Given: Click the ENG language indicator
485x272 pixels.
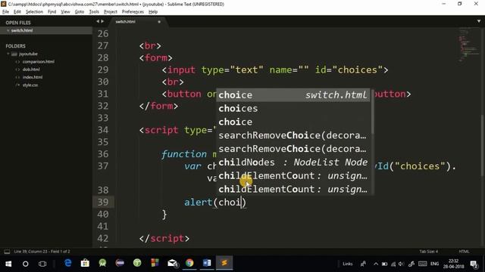Looking at the screenshot, I should coord(434,264).
